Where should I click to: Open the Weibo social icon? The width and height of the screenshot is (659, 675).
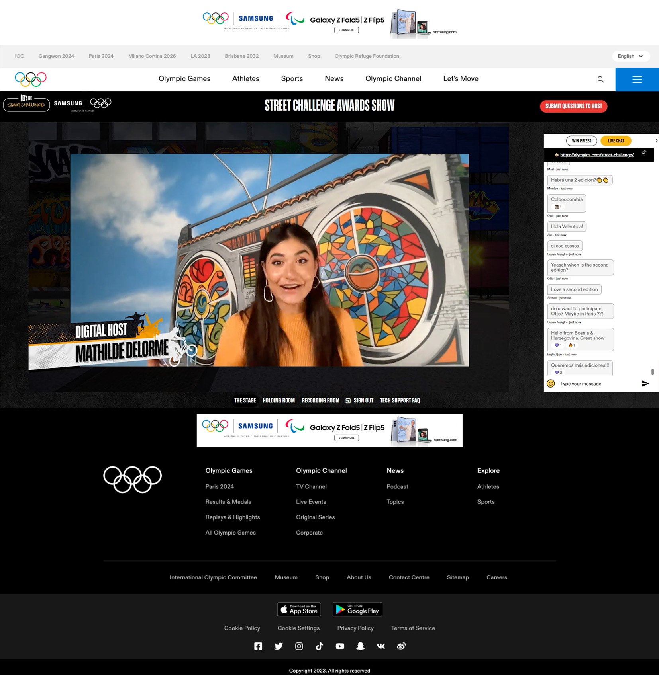tap(401, 646)
